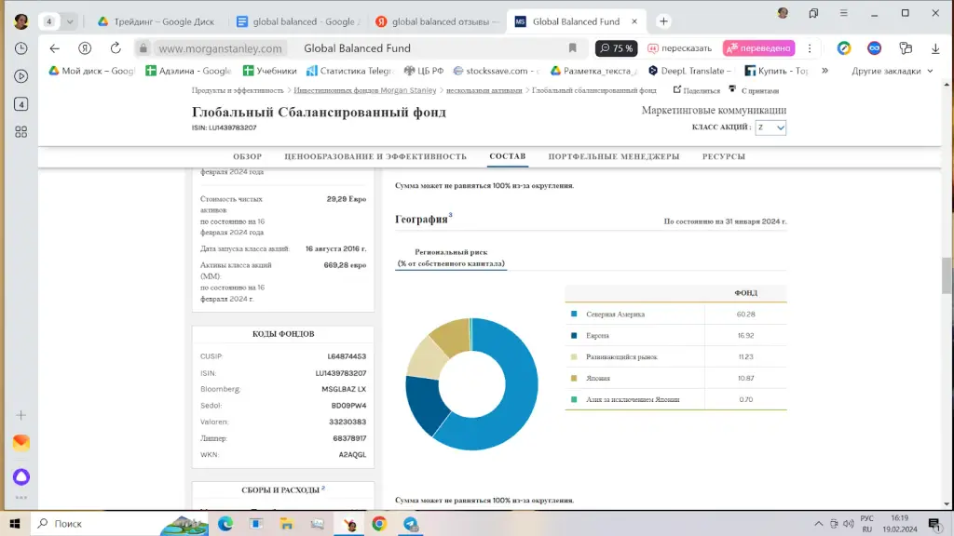Open the 'Мой диск' bookmark
954x536 pixels.
(92, 71)
